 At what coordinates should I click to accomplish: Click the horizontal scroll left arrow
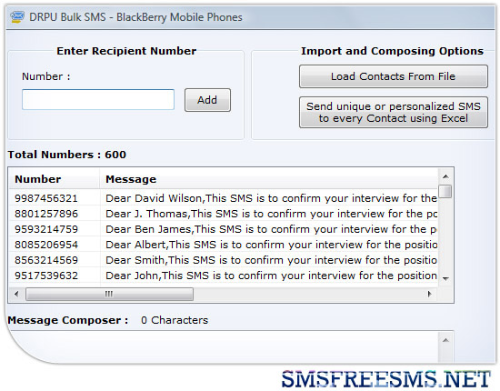coord(16,294)
